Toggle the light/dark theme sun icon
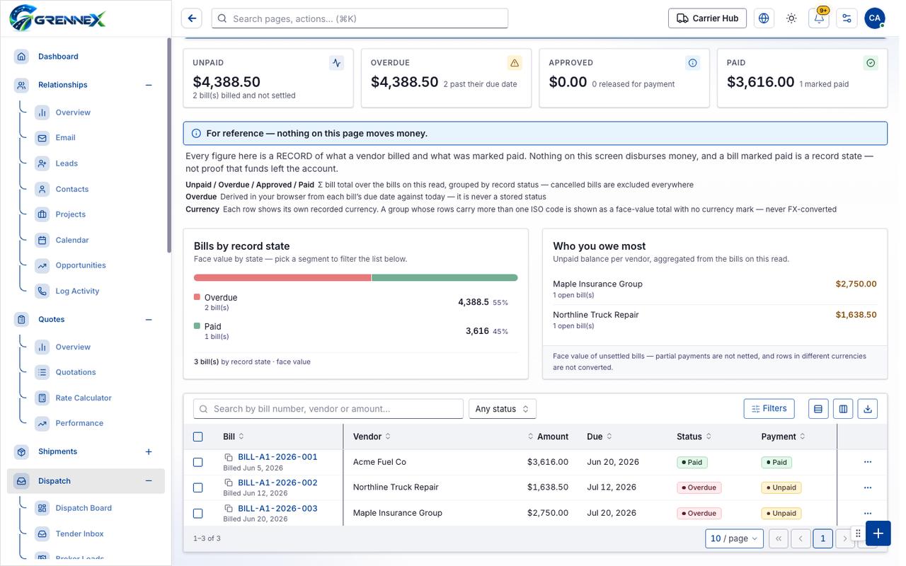The height and width of the screenshot is (566, 906). 791,18
